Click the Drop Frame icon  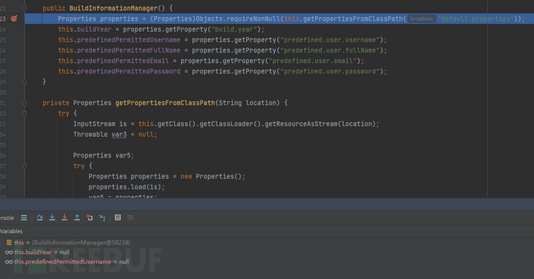pos(90,217)
